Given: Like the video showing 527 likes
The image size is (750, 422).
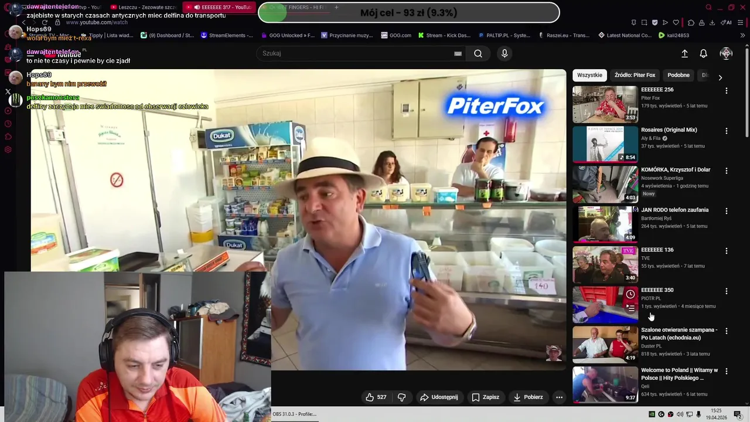Looking at the screenshot, I should 376,397.
